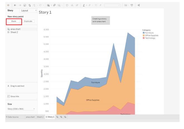Click the Share icon in toolbar
The image size is (184, 129).
[x=139, y=5]
